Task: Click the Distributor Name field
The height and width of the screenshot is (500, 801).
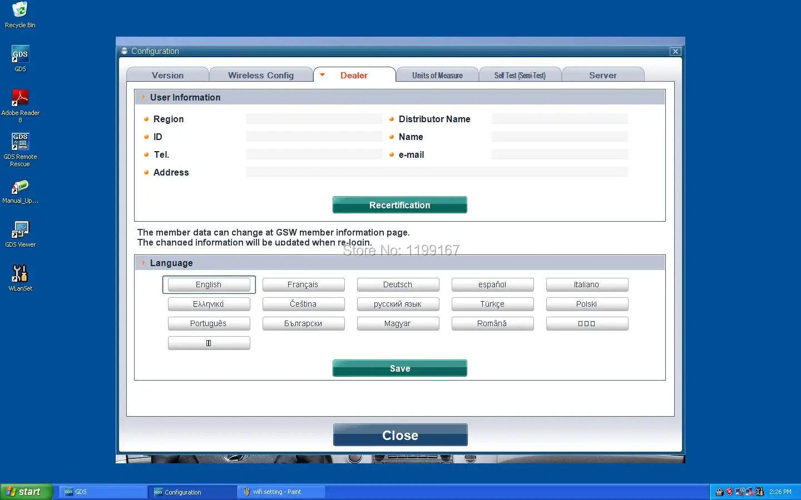Action: tap(560, 119)
